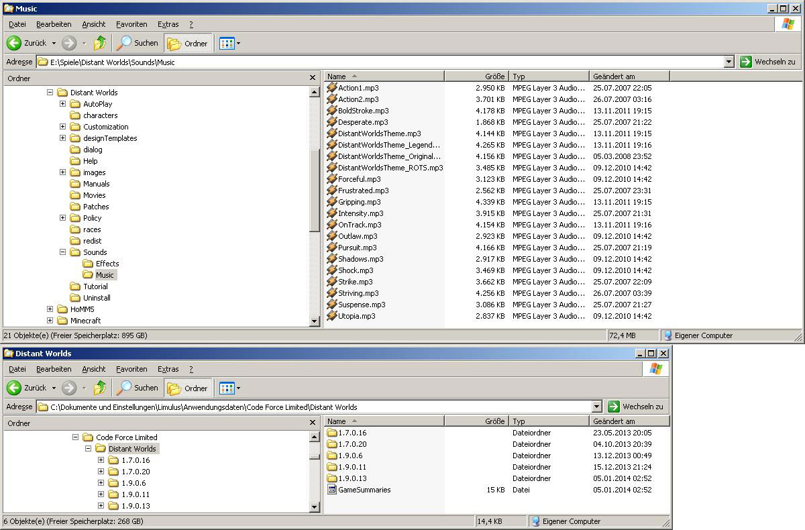Close the Ordner pane in Distant Worlds window
This screenshot has height=530, width=805.
[313, 423]
